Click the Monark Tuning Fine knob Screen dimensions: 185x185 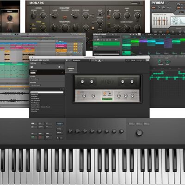43,15
